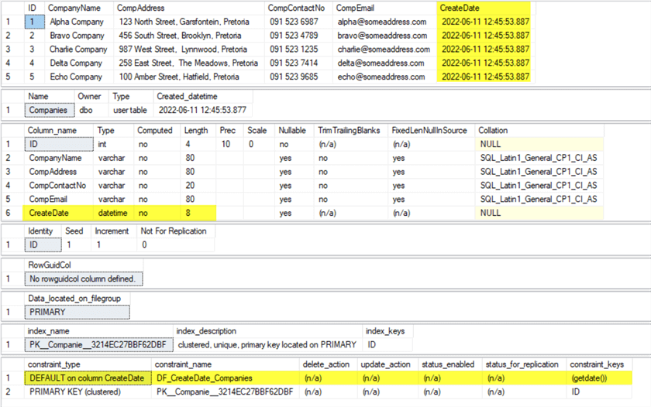Select the 'DEFAULT on column CreateDate' cell
The height and width of the screenshot is (407, 651).
86,378
